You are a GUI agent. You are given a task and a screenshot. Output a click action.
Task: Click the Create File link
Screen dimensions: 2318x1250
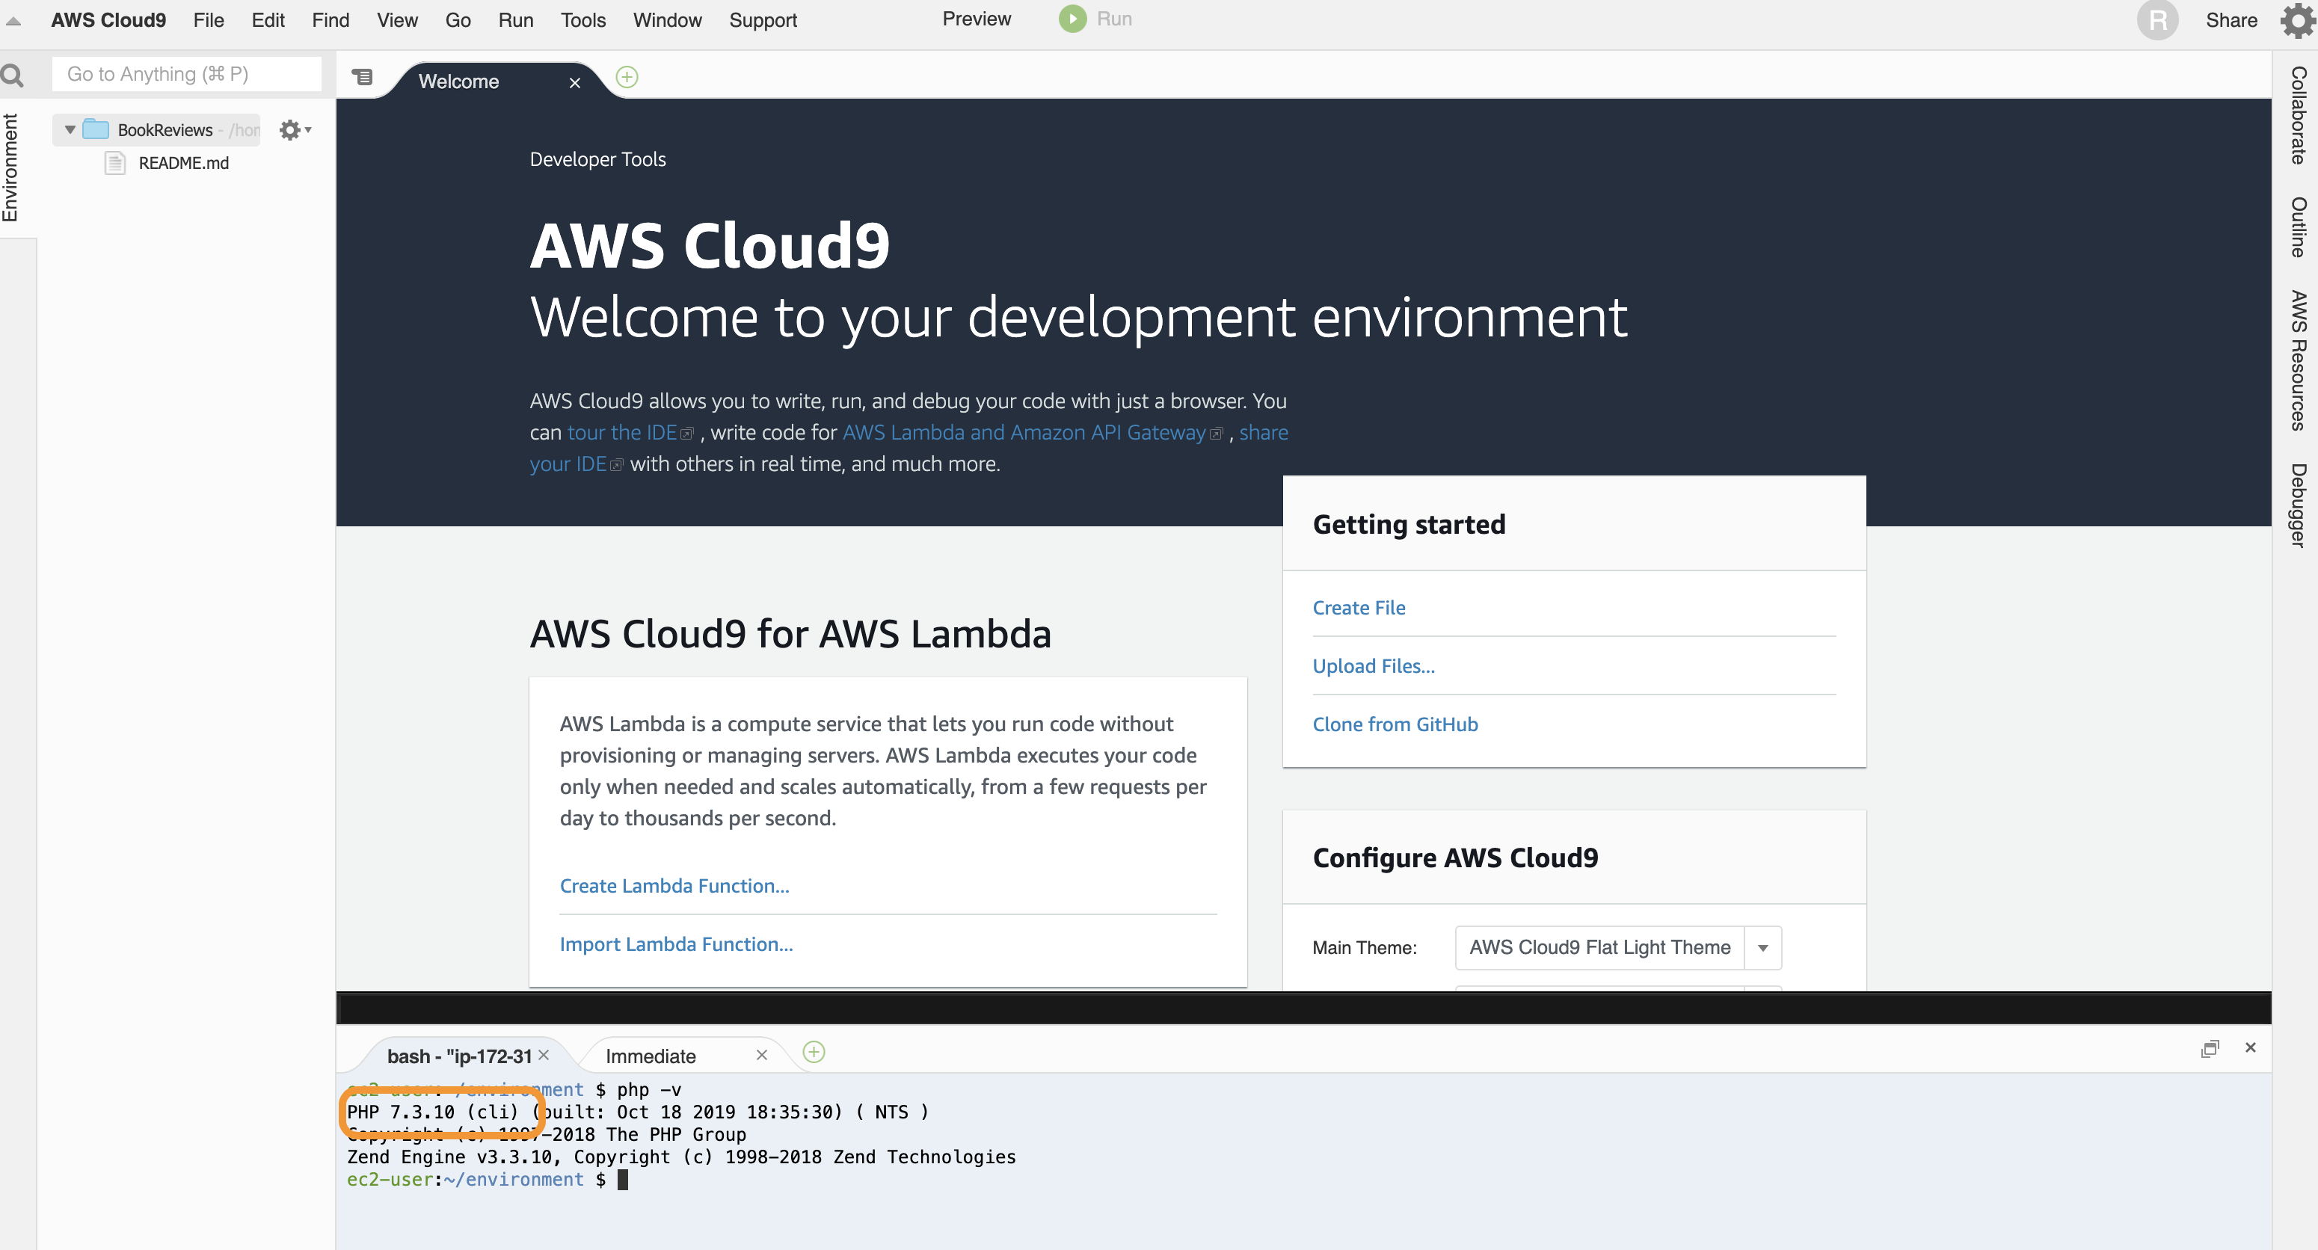(1358, 608)
